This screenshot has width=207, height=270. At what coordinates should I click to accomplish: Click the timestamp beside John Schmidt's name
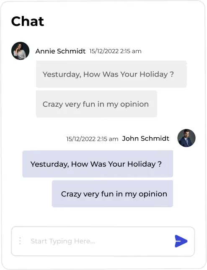92,139
